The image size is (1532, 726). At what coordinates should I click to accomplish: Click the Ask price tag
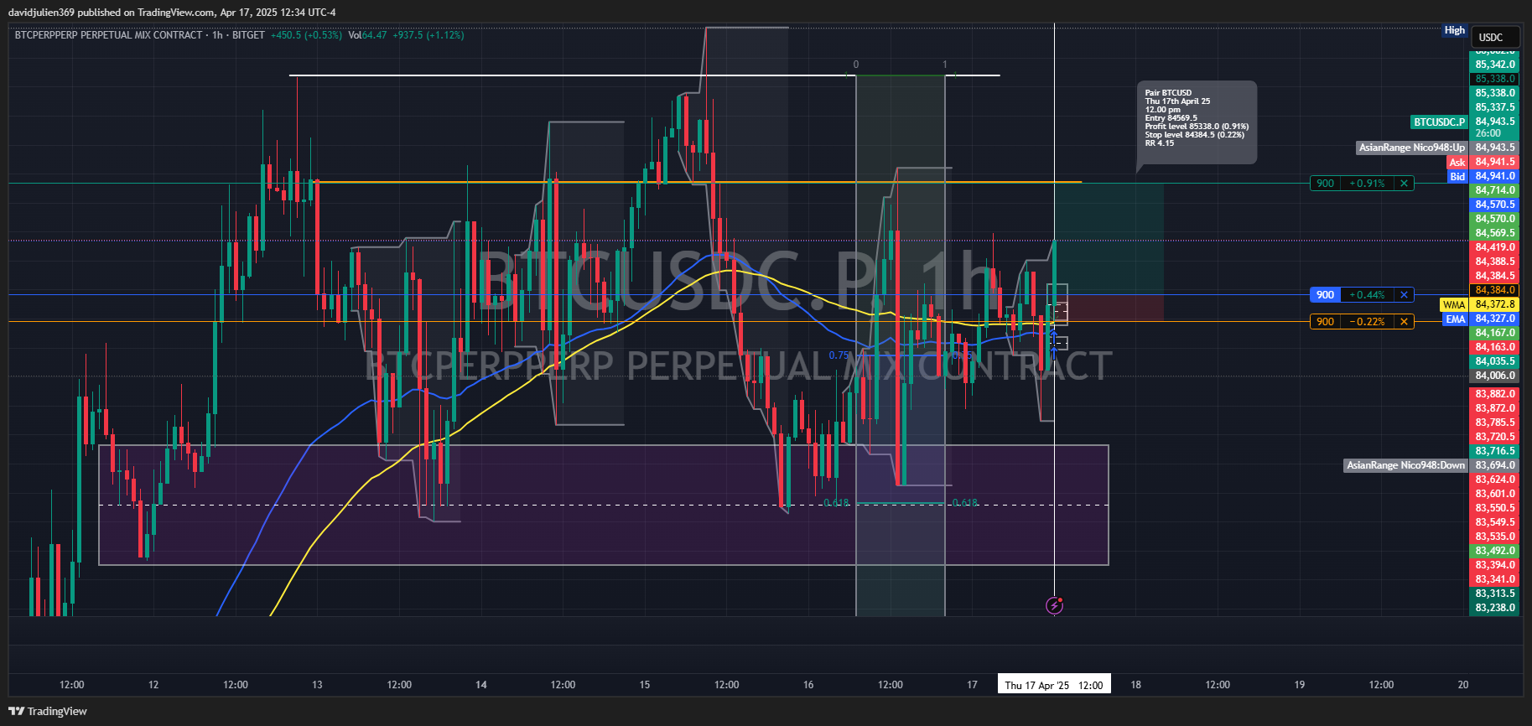1457,163
